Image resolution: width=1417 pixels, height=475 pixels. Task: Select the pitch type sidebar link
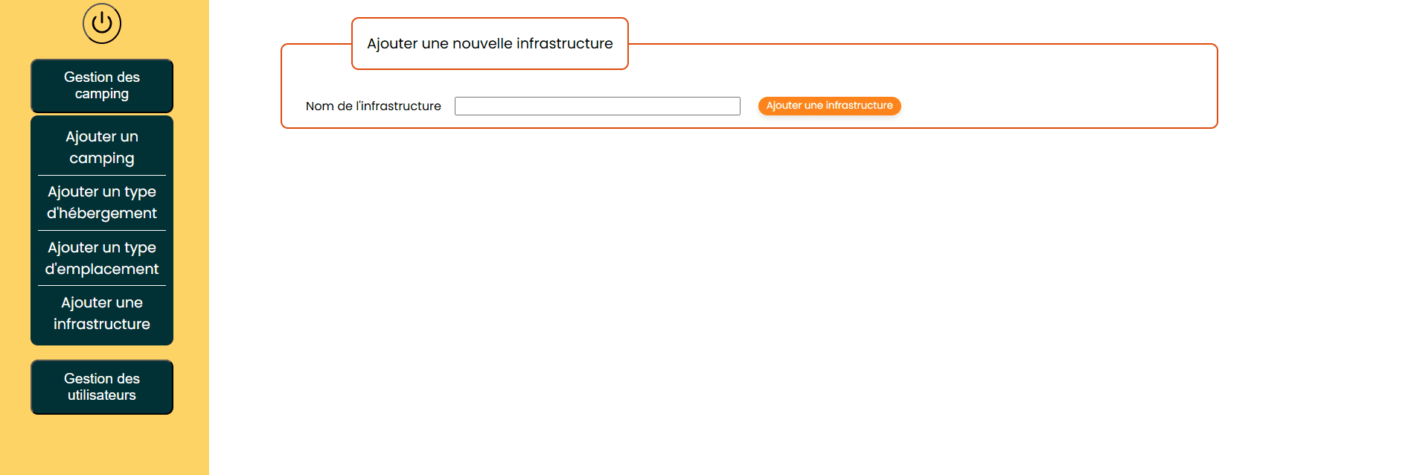(x=102, y=258)
